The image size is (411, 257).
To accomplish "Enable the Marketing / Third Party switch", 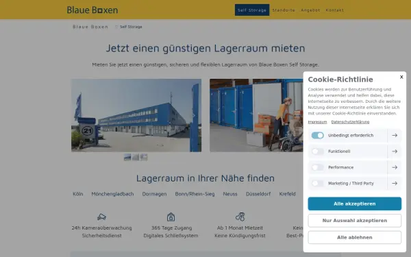I will point(317,183).
